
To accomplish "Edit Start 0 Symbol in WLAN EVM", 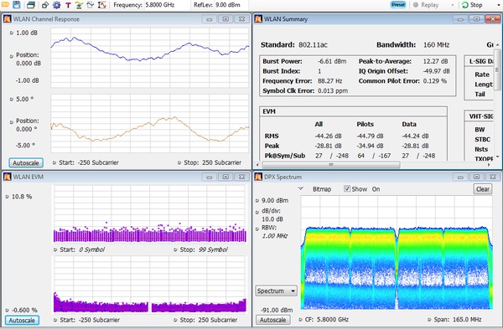I will 91,249.
